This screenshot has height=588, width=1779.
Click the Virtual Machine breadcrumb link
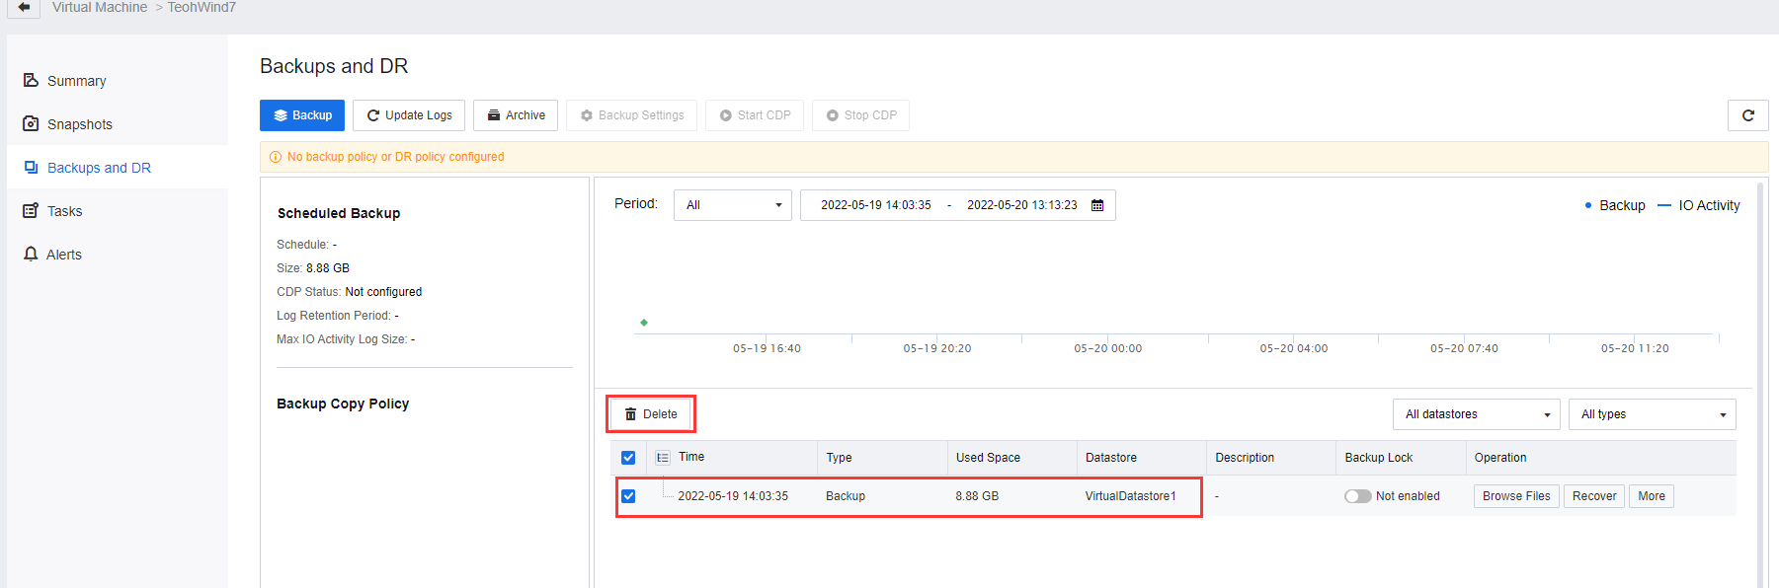[100, 8]
